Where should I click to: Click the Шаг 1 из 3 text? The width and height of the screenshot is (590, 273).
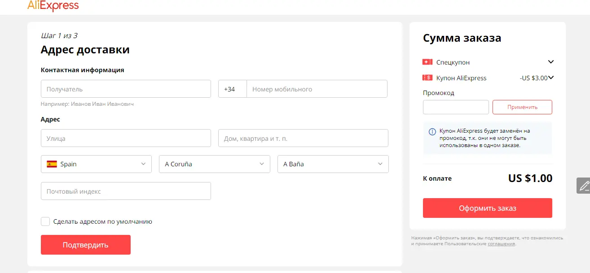(59, 35)
